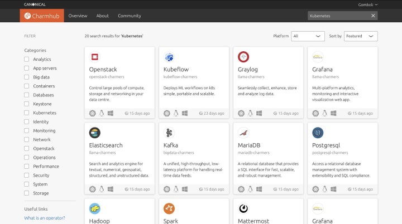Click postgresql-charmers publisher name
Viewport: 402px width, 224px height.
point(330,153)
